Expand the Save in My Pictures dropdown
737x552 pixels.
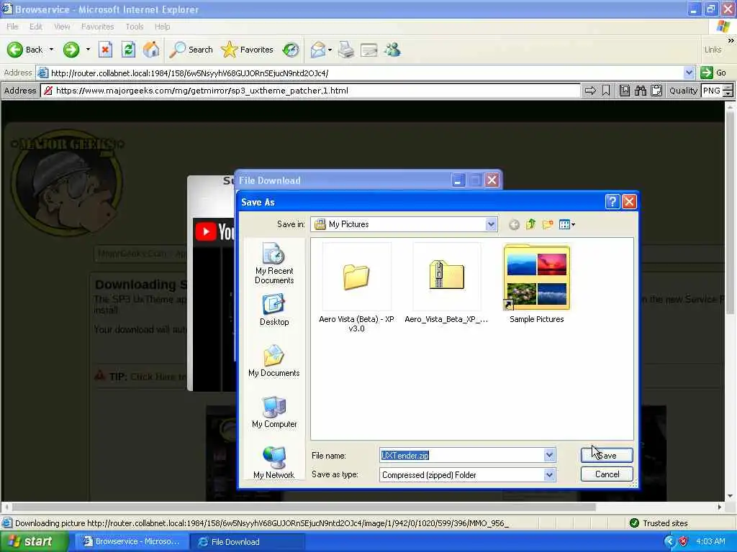pos(491,224)
